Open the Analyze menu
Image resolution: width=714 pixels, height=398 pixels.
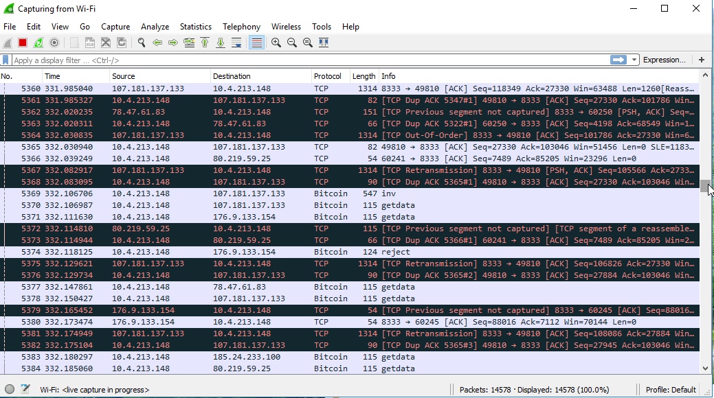click(x=155, y=27)
